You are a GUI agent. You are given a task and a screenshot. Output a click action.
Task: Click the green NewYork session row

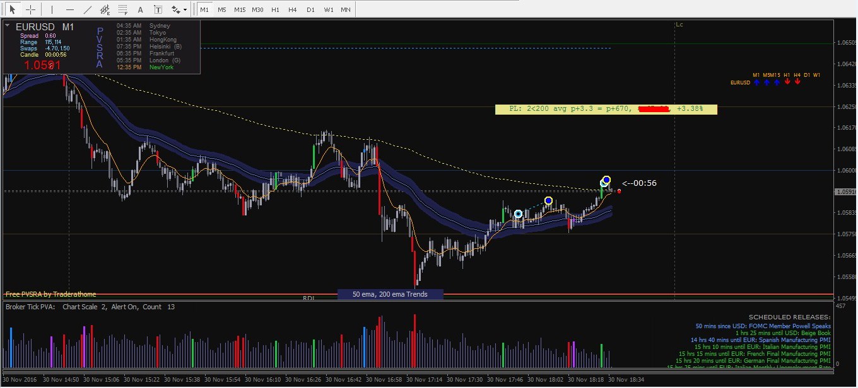[x=145, y=67]
